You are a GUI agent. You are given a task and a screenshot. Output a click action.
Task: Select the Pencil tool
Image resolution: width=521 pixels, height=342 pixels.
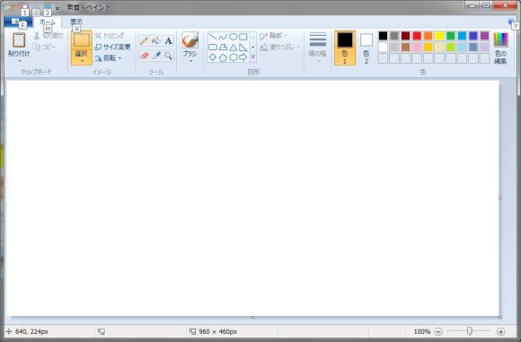coord(144,40)
